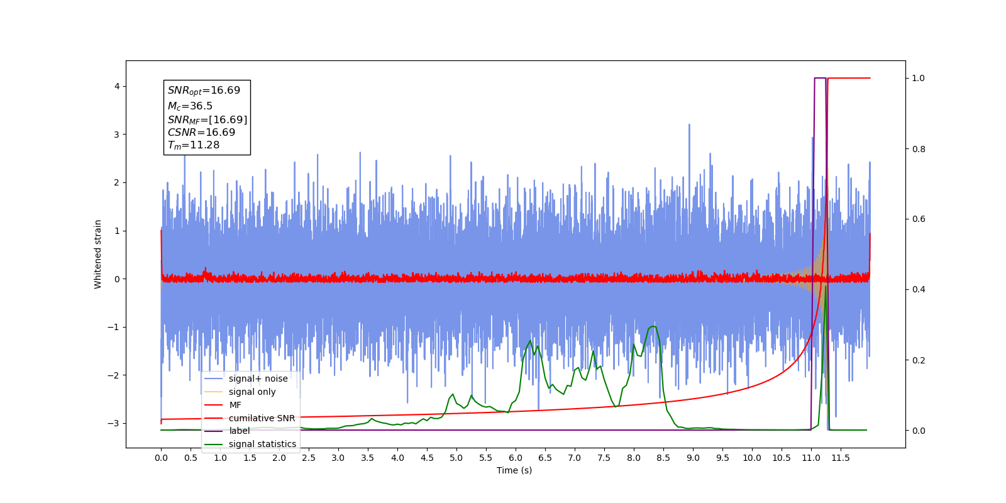1006x503 pixels.
Task: Click the 8.5 tick on time axis
Action: 663,458
